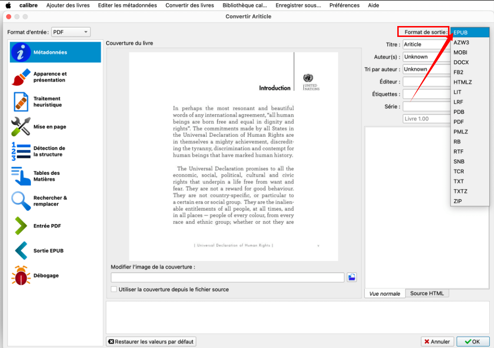
Task: Open Apparence et présentation paintbrush section
Action: pos(55,77)
